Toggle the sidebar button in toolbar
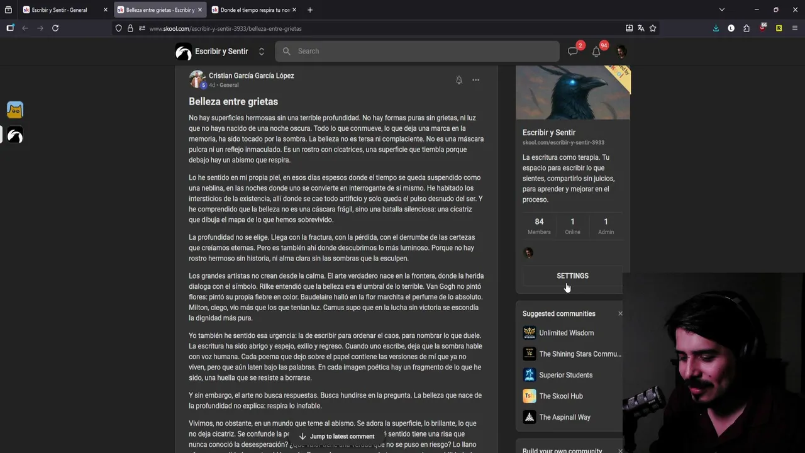The height and width of the screenshot is (453, 805). (10, 28)
